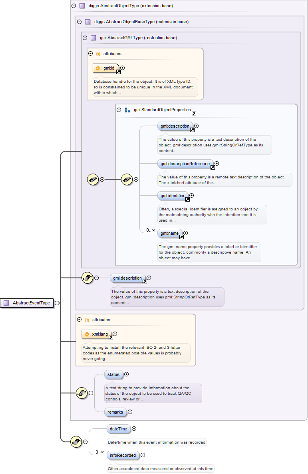308x474 pixels.
Task: Collapse the diggs:AbstractObjectBaseType section
Action: pos(79,22)
